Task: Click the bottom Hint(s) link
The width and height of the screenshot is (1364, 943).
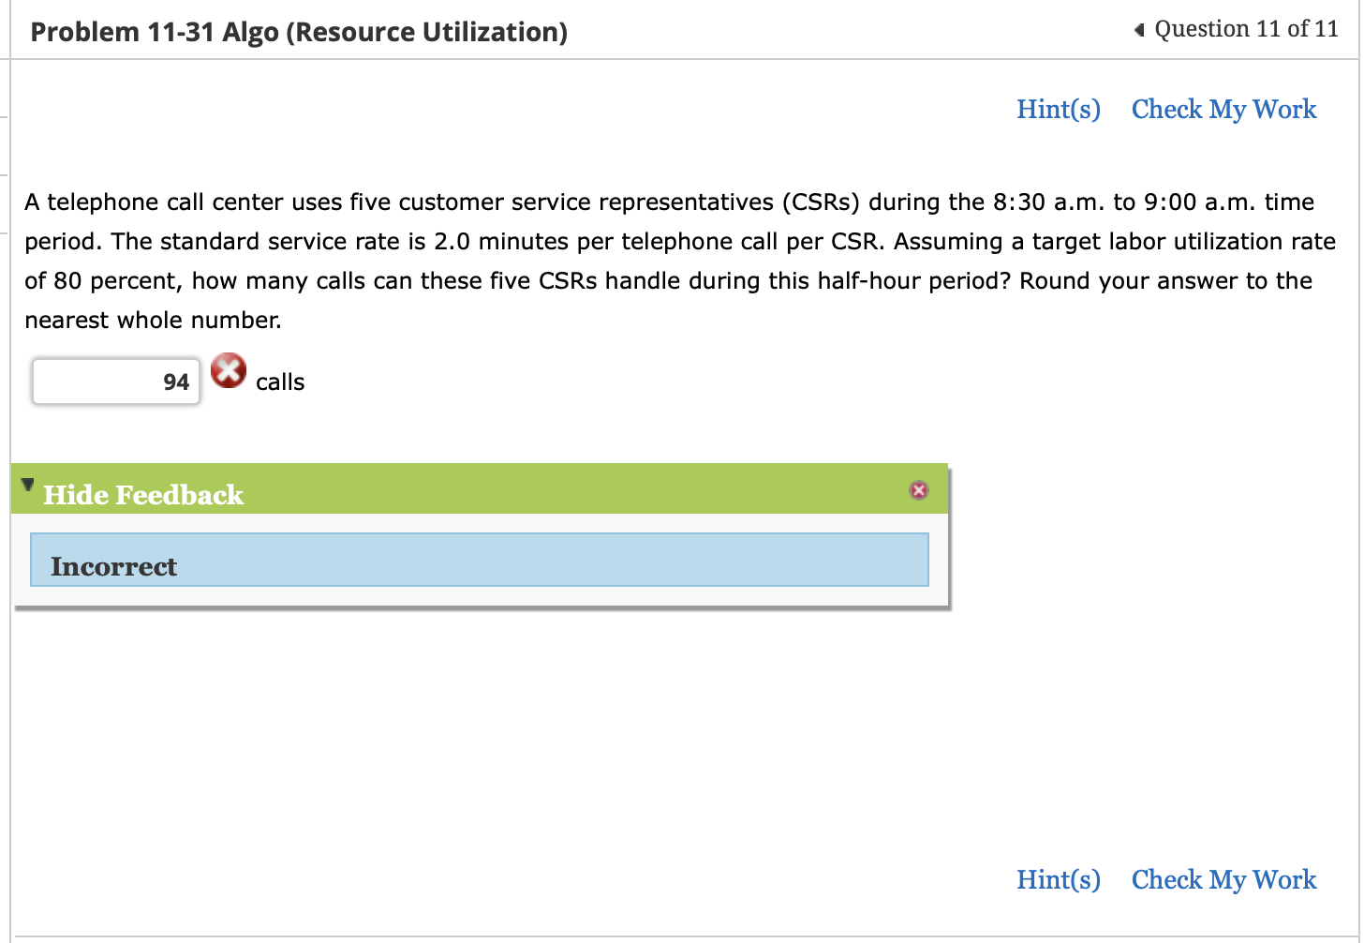Action: (x=1059, y=880)
